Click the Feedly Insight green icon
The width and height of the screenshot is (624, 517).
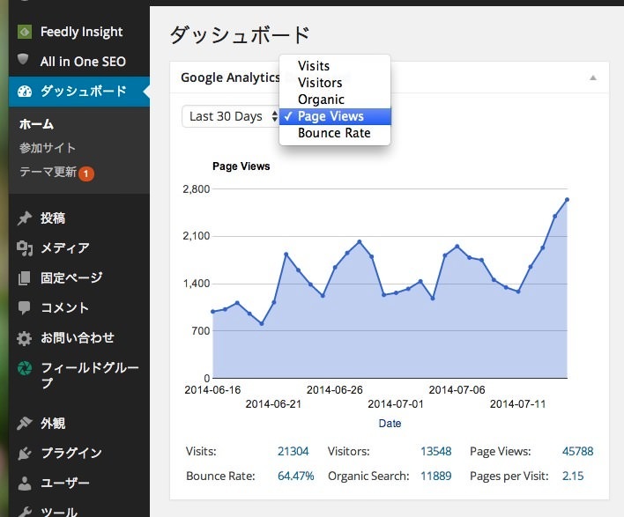click(x=25, y=32)
